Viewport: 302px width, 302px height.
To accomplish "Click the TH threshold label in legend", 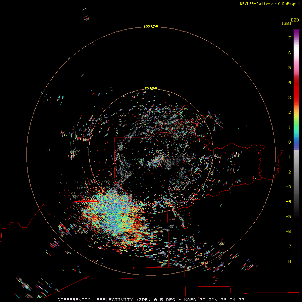I will pyautogui.click(x=288, y=261).
